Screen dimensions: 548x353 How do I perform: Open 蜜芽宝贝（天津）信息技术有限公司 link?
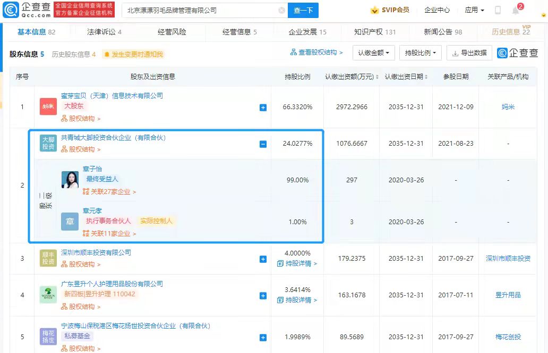tap(112, 95)
